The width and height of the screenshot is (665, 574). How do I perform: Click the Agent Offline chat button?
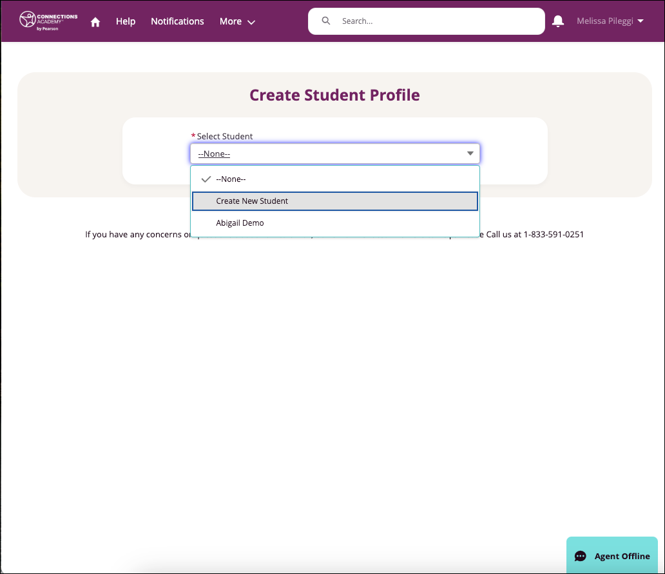[611, 556]
